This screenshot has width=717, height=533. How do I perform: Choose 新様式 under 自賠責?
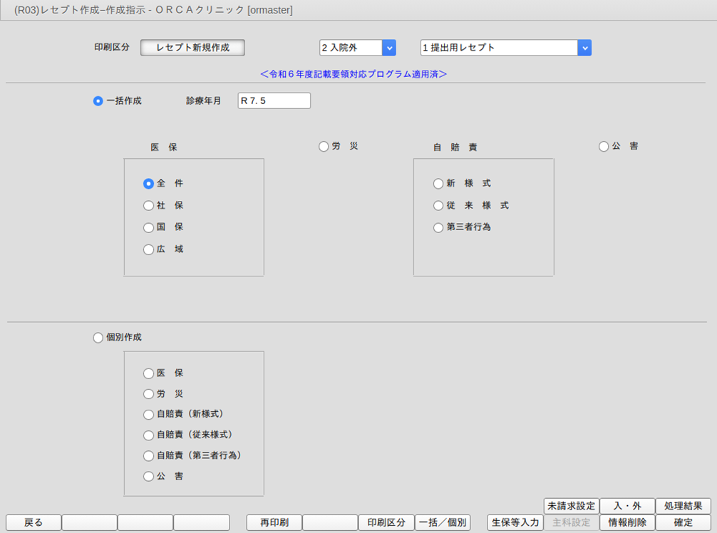click(438, 184)
